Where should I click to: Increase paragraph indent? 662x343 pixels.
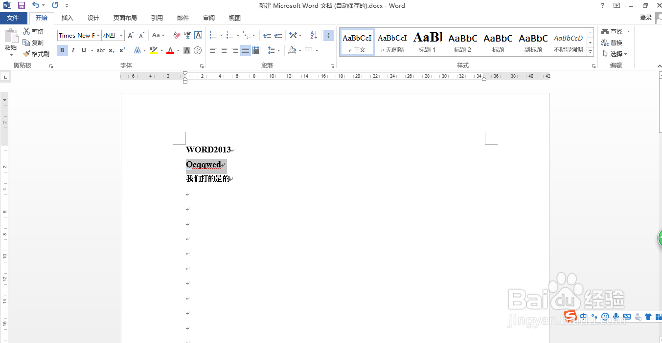pos(278,35)
